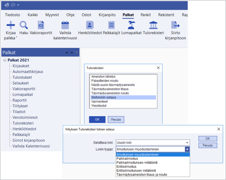Click the Kirjaa palkka plus icon

[x=10, y=25]
